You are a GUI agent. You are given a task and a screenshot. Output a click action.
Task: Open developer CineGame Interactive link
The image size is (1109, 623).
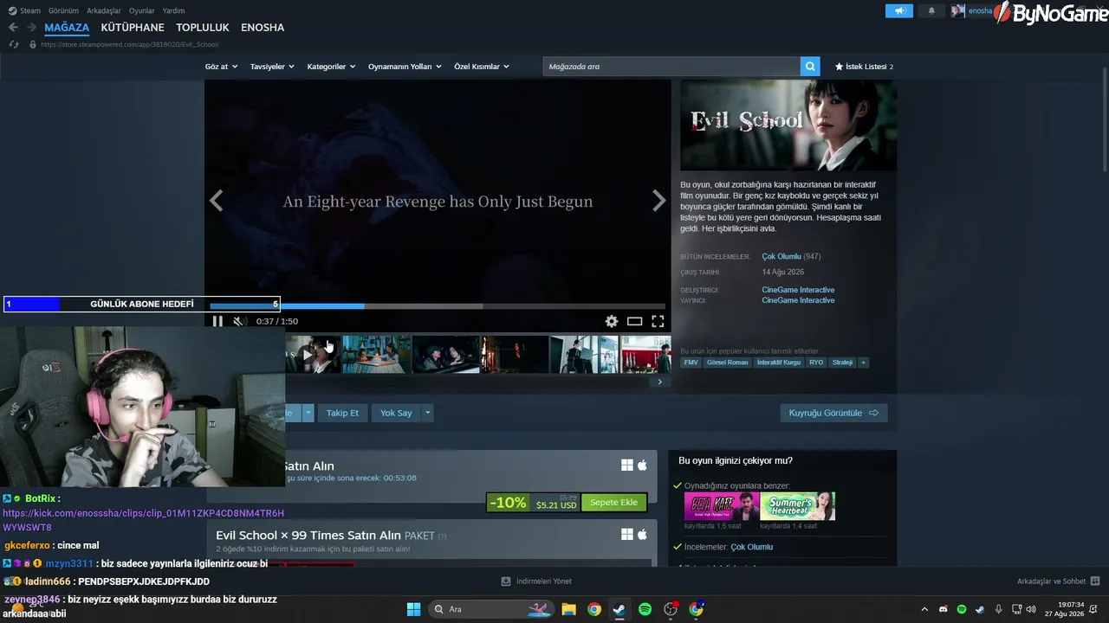pyautogui.click(x=798, y=290)
